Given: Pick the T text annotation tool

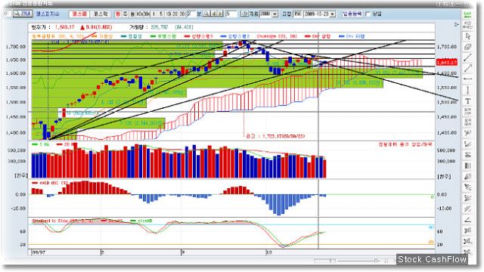Looking at the screenshot, I should (467, 100).
